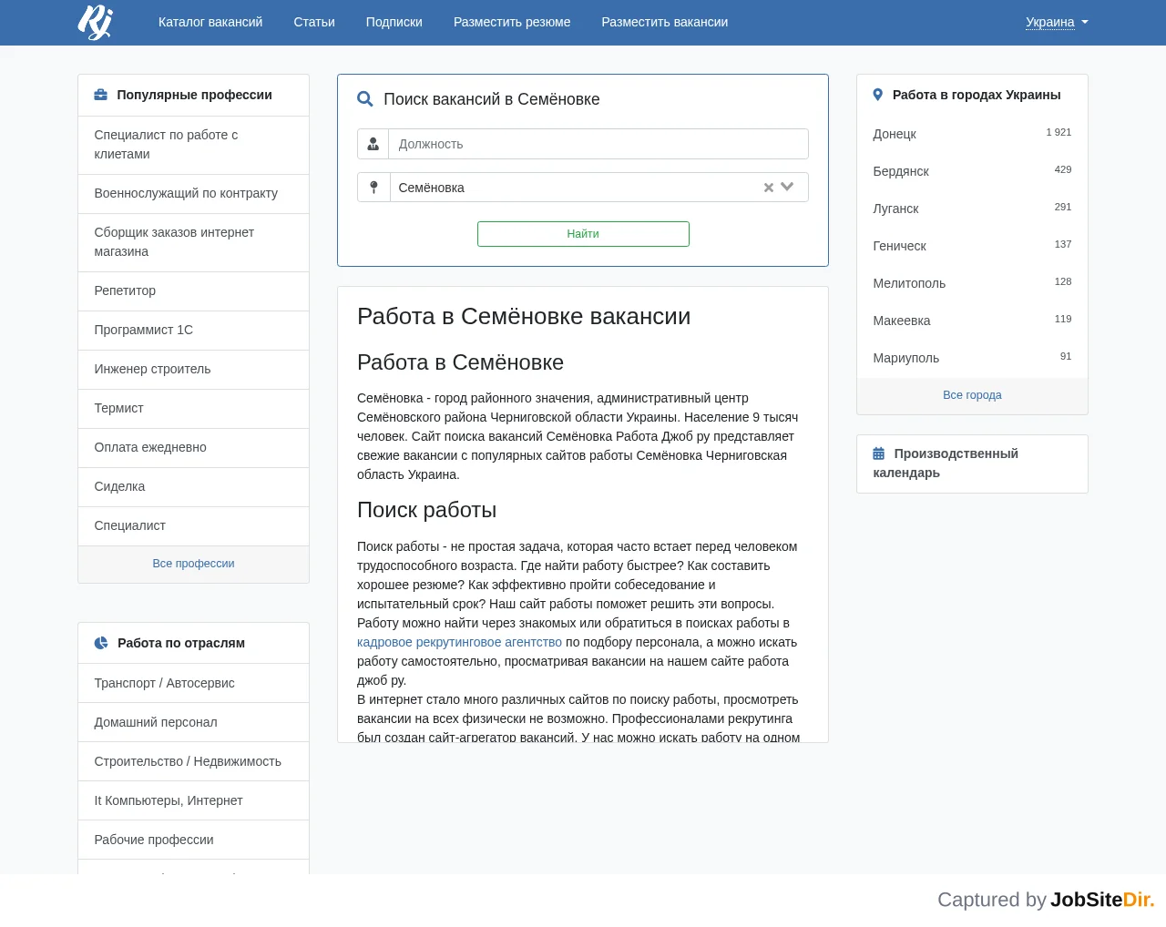
Task: Open the Подписки menu item
Action: (394, 22)
